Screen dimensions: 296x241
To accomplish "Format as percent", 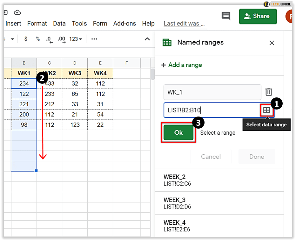I will tap(38, 39).
